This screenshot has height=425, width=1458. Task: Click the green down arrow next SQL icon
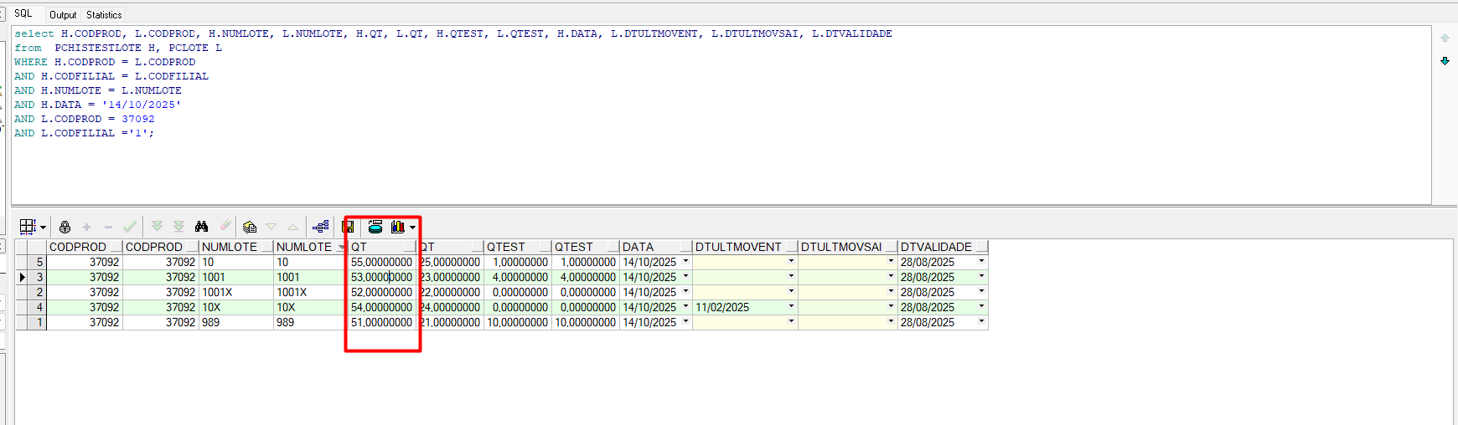tap(1445, 61)
